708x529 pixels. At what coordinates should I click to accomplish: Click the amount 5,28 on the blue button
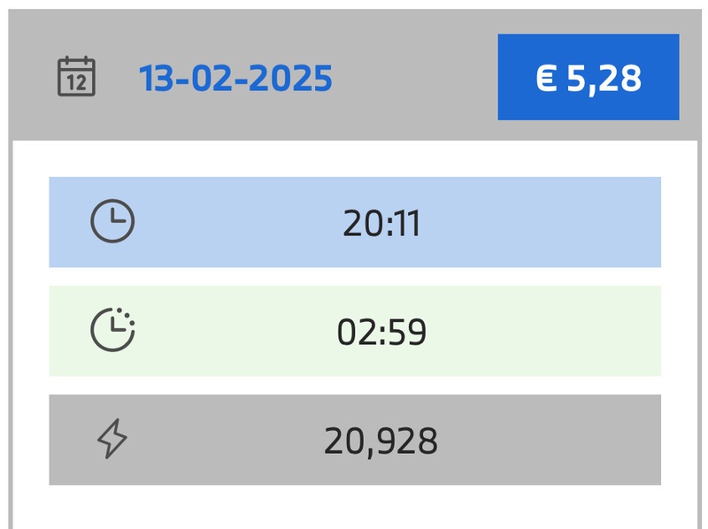604,79
